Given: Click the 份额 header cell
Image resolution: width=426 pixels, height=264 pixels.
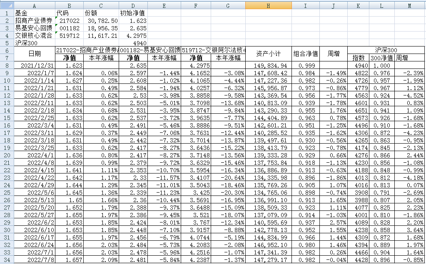Looking at the screenshot, I should [101, 13].
